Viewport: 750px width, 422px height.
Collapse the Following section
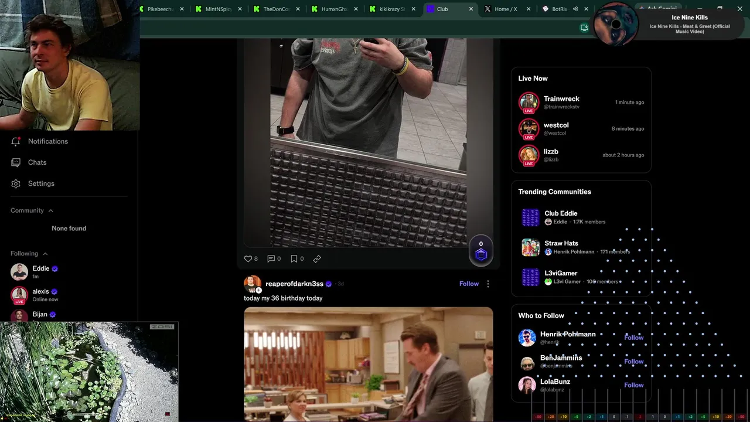point(45,253)
